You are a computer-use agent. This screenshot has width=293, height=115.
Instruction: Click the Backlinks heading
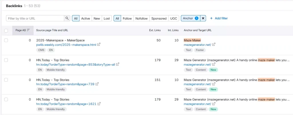pos(14,6)
